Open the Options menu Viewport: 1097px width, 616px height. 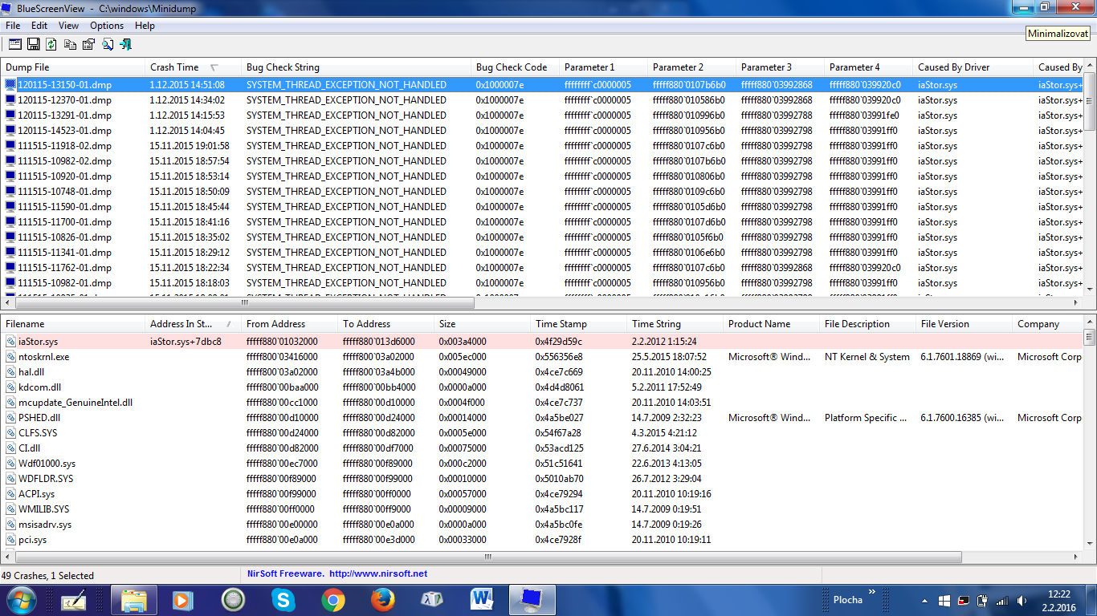click(x=107, y=26)
